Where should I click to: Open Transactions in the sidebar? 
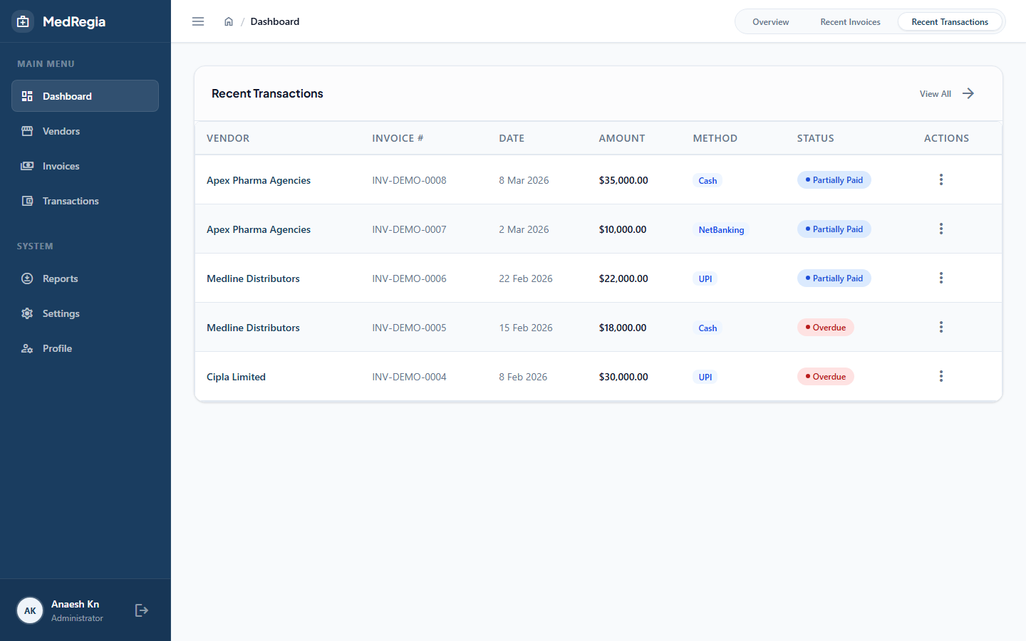coord(85,201)
